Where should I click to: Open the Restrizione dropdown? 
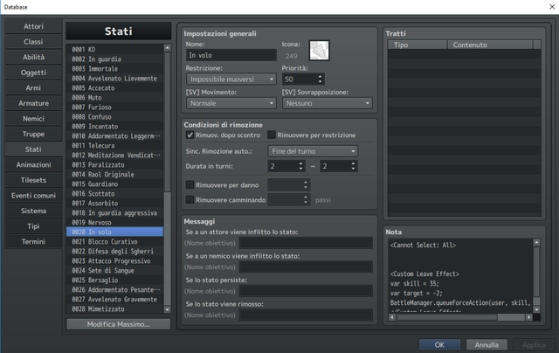[231, 80]
